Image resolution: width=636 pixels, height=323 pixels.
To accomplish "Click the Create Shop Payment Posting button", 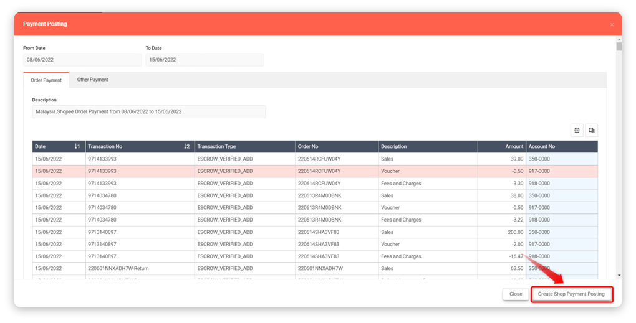I will (x=571, y=294).
